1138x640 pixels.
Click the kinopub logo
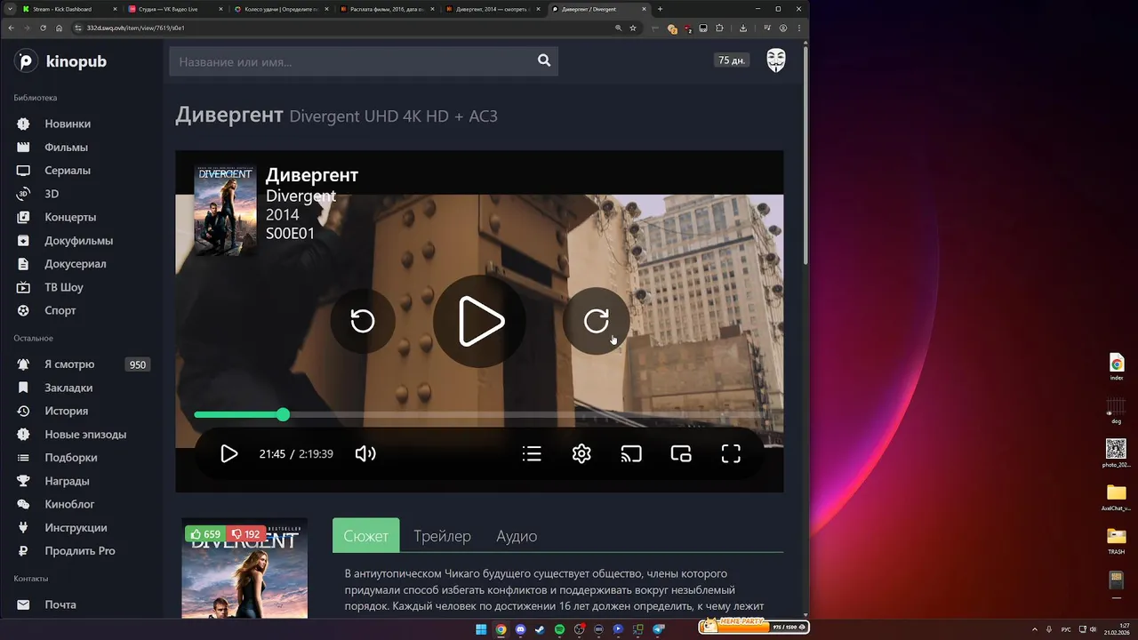click(x=60, y=61)
